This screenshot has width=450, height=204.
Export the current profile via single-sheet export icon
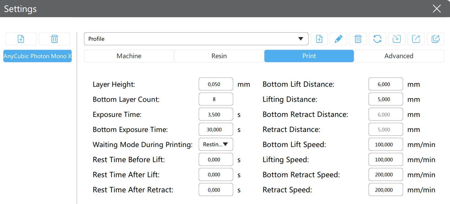[416, 39]
